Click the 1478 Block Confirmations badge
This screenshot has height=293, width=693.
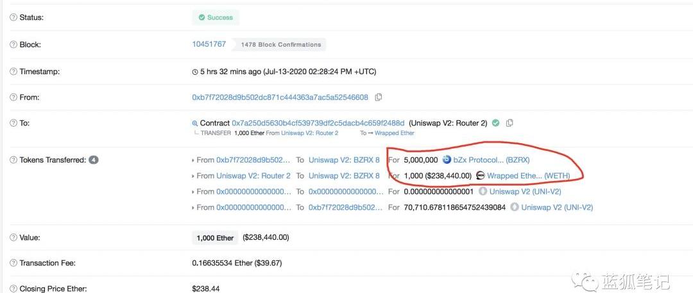point(280,45)
